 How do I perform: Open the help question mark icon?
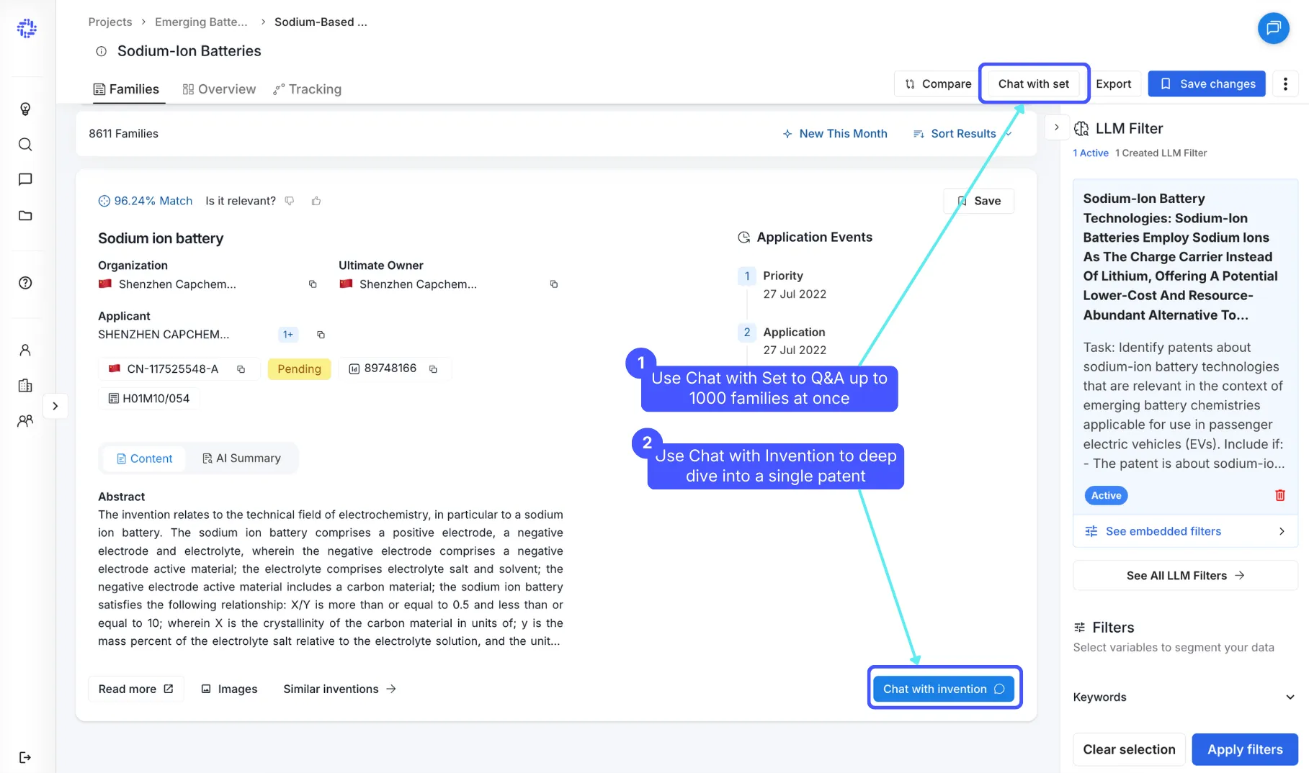tap(25, 283)
